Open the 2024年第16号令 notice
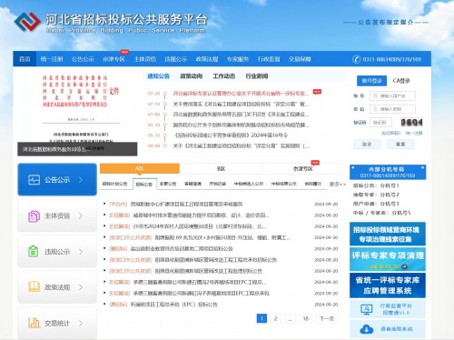The height and width of the screenshot is (340, 454). click(x=230, y=135)
